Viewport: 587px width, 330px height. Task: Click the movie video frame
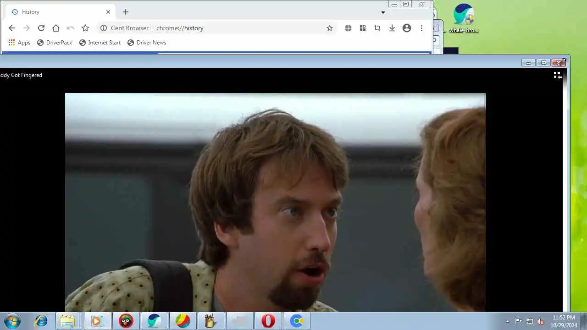(275, 202)
